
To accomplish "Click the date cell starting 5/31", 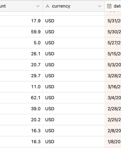I will (x=113, y=21).
